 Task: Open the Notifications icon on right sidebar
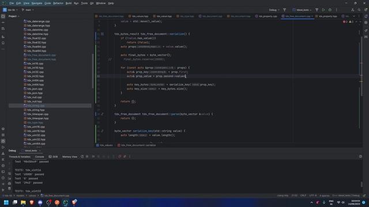click(x=366, y=17)
